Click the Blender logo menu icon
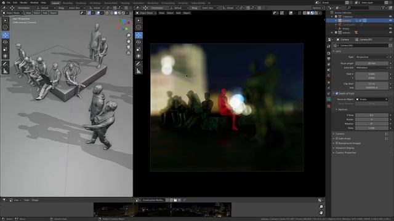Screen dimensions: 394x221 tap(4, 2)
